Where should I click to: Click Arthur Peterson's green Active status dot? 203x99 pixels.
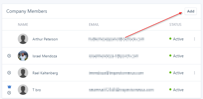click(170, 39)
